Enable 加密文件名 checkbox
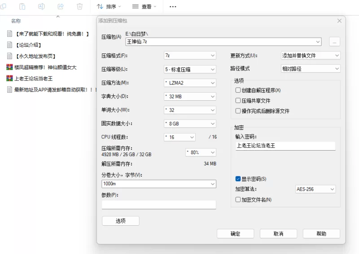 click(238, 200)
